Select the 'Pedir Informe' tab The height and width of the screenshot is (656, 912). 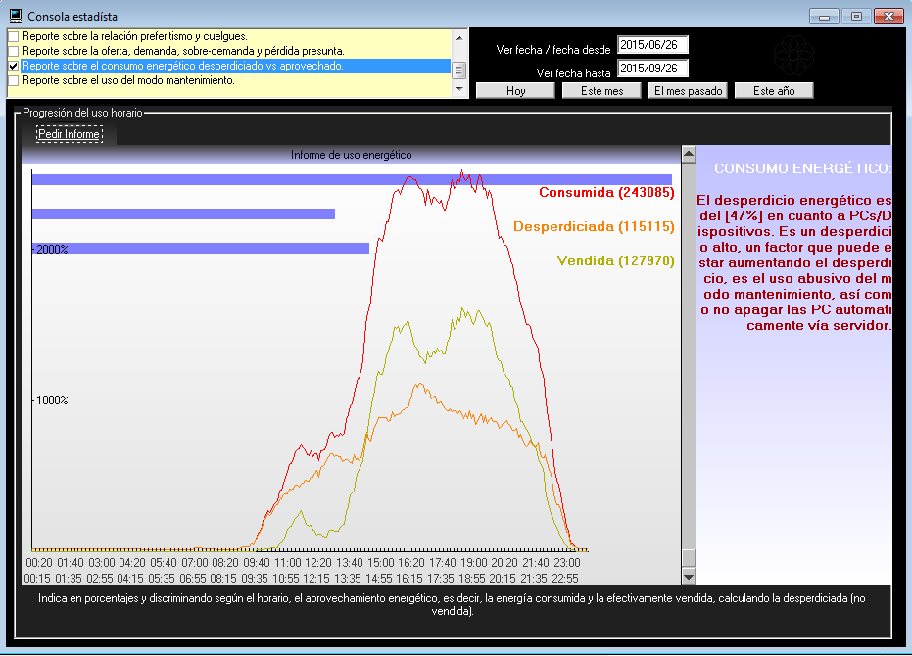pos(70,134)
